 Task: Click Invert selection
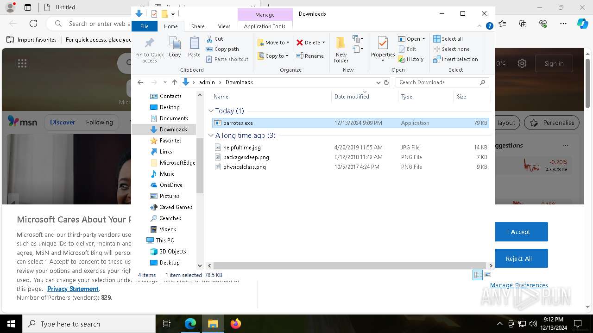point(456,59)
